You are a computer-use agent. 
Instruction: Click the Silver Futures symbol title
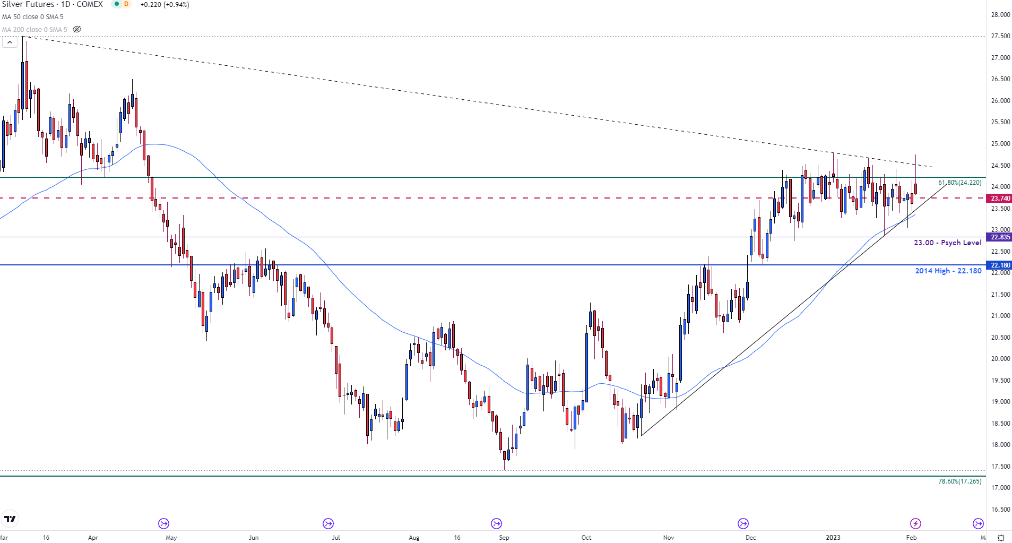click(53, 4)
